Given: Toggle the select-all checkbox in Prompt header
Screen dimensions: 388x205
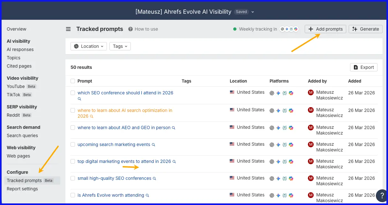Looking at the screenshot, I should [x=73, y=81].
